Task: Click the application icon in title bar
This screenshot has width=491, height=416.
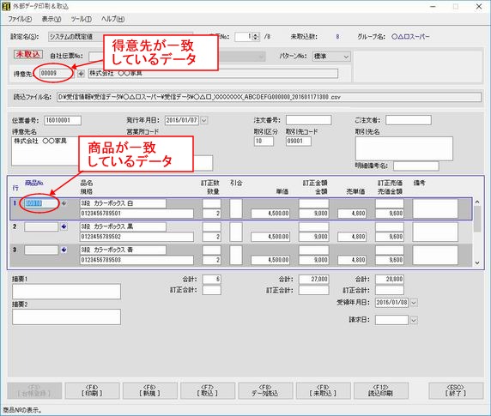Action: pos(6,6)
